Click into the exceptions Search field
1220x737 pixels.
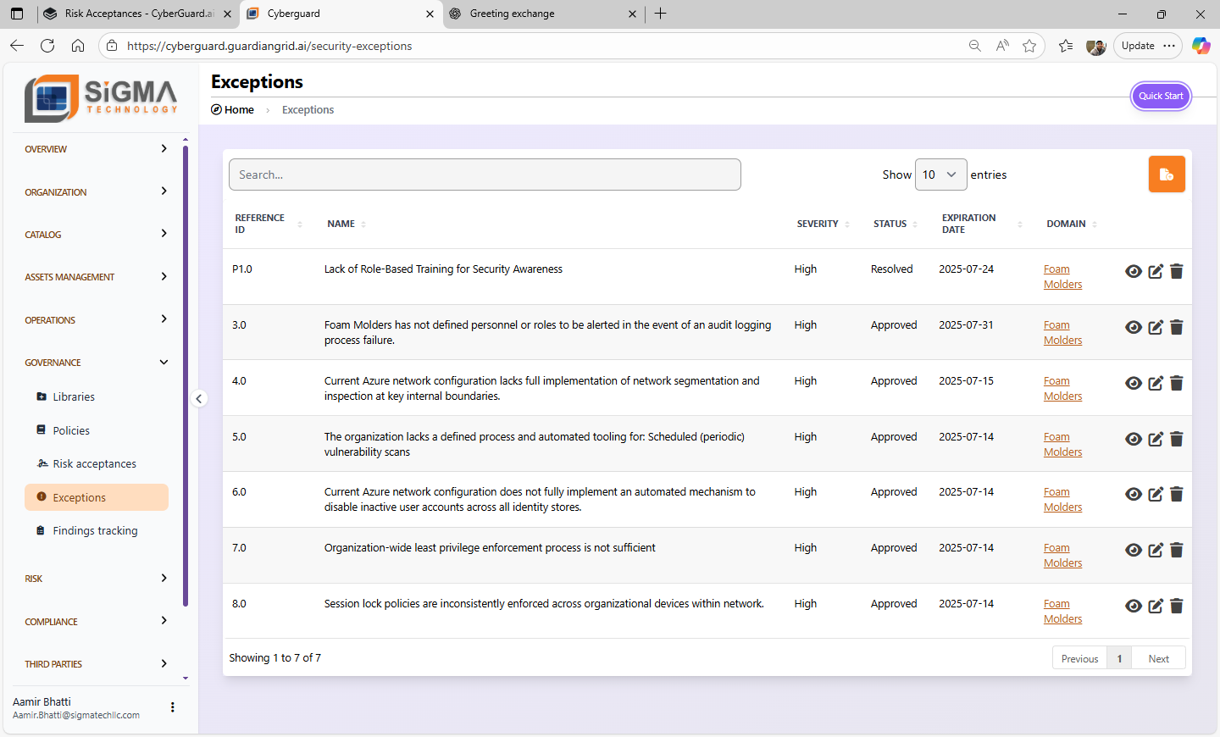485,175
